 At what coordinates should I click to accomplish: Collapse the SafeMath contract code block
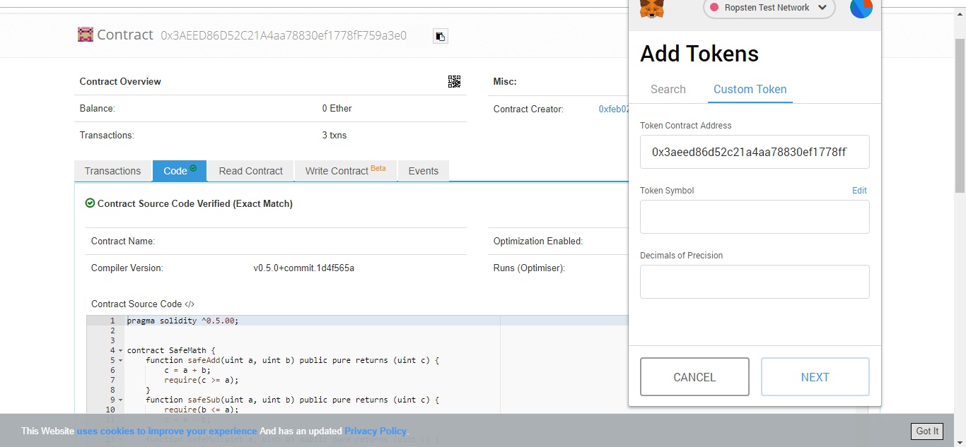pos(120,351)
